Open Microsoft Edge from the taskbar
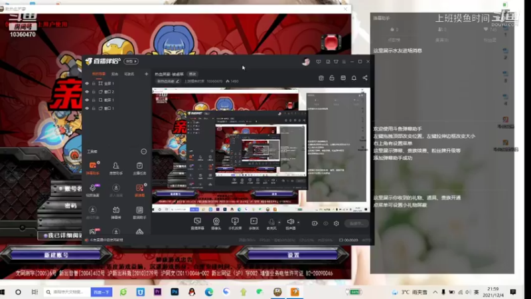The height and width of the screenshot is (299, 531). [209, 292]
